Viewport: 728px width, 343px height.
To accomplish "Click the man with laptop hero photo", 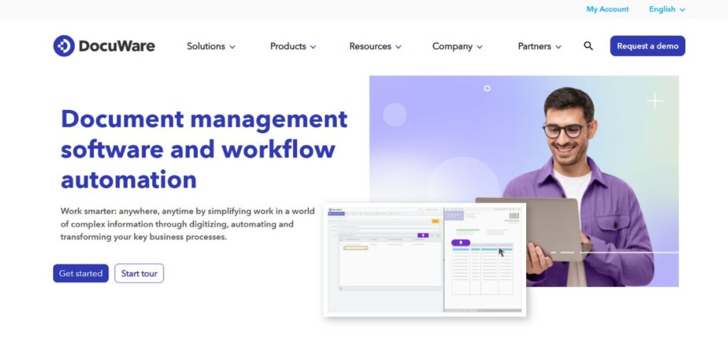I will (x=576, y=178).
